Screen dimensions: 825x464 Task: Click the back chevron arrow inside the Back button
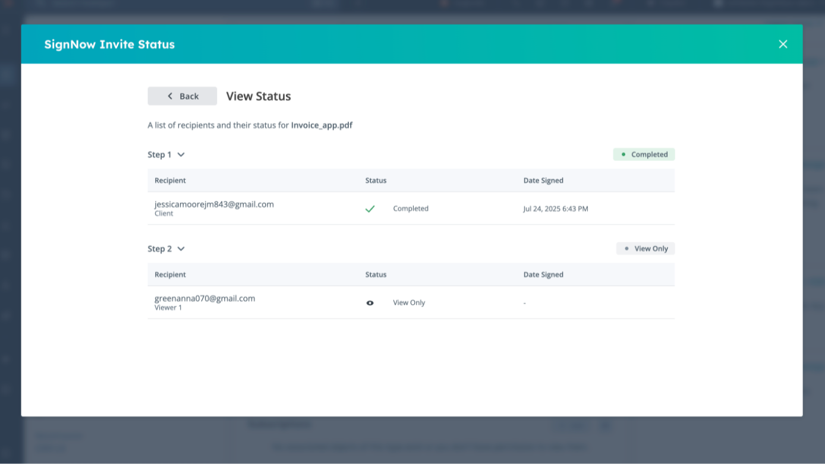click(168, 96)
